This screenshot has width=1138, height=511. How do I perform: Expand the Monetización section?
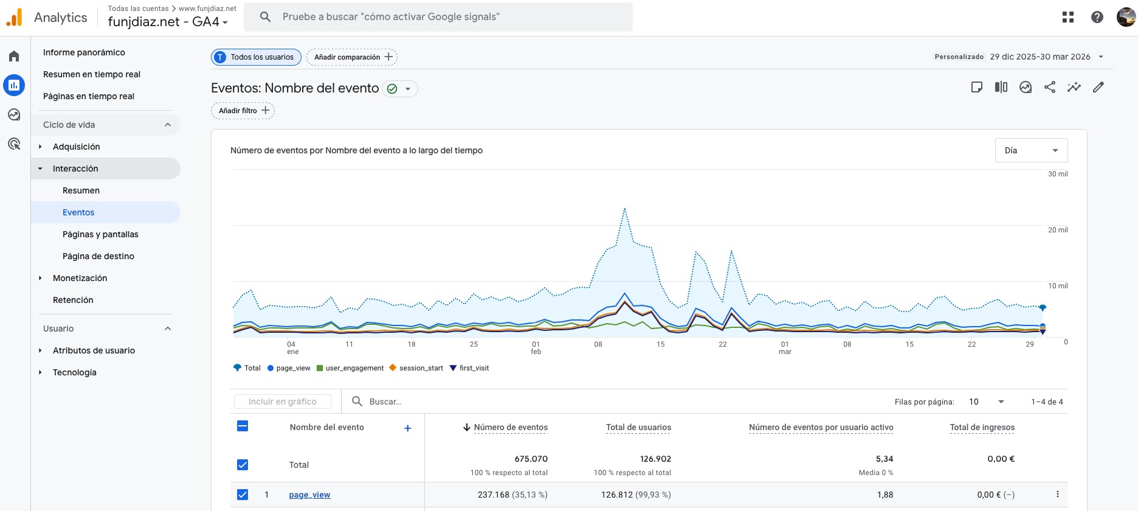[80, 278]
